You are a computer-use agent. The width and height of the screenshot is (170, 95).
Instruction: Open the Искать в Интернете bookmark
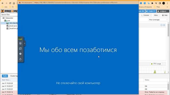click(x=145, y=7)
